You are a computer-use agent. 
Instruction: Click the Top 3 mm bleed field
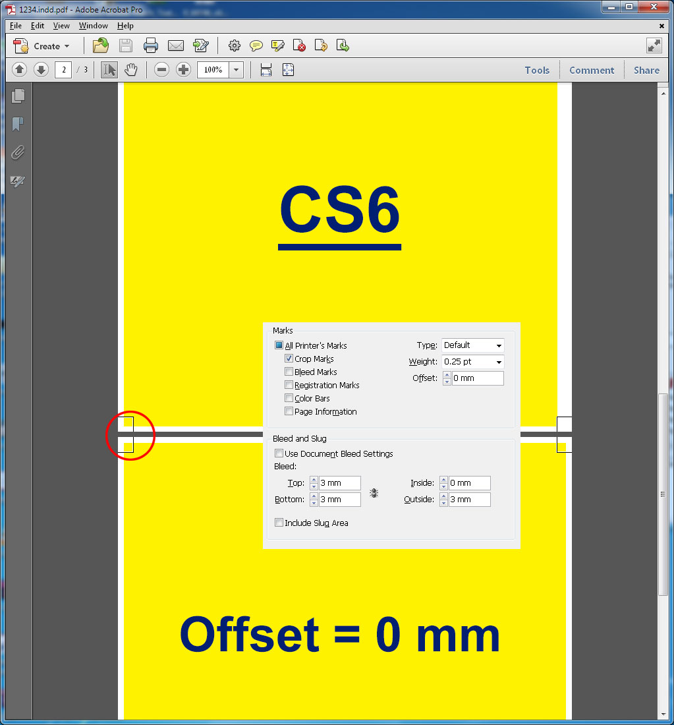pyautogui.click(x=340, y=482)
